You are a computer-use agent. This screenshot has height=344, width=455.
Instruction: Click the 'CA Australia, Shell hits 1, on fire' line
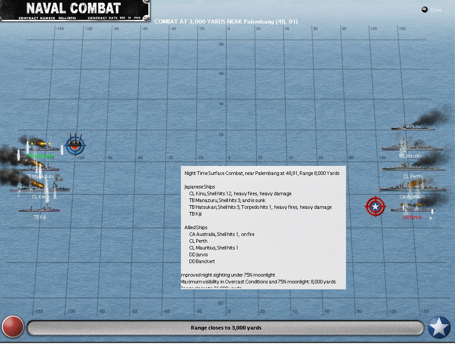222,234
